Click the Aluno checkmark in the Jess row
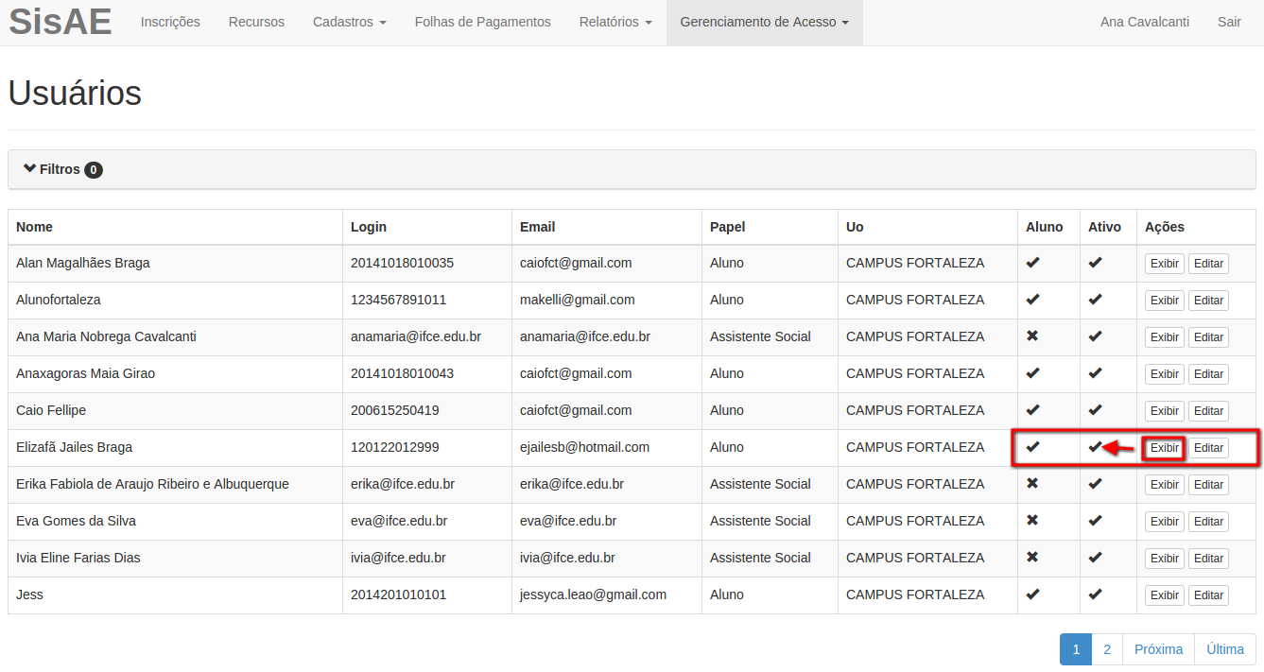1264x672 pixels. click(x=1032, y=594)
